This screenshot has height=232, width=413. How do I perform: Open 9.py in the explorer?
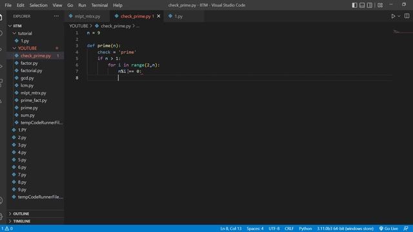click(22, 189)
